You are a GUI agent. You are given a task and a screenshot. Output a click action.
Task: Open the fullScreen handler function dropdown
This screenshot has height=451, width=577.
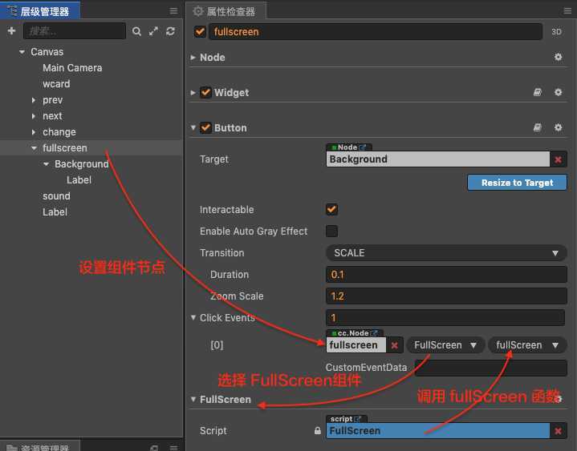tap(527, 345)
